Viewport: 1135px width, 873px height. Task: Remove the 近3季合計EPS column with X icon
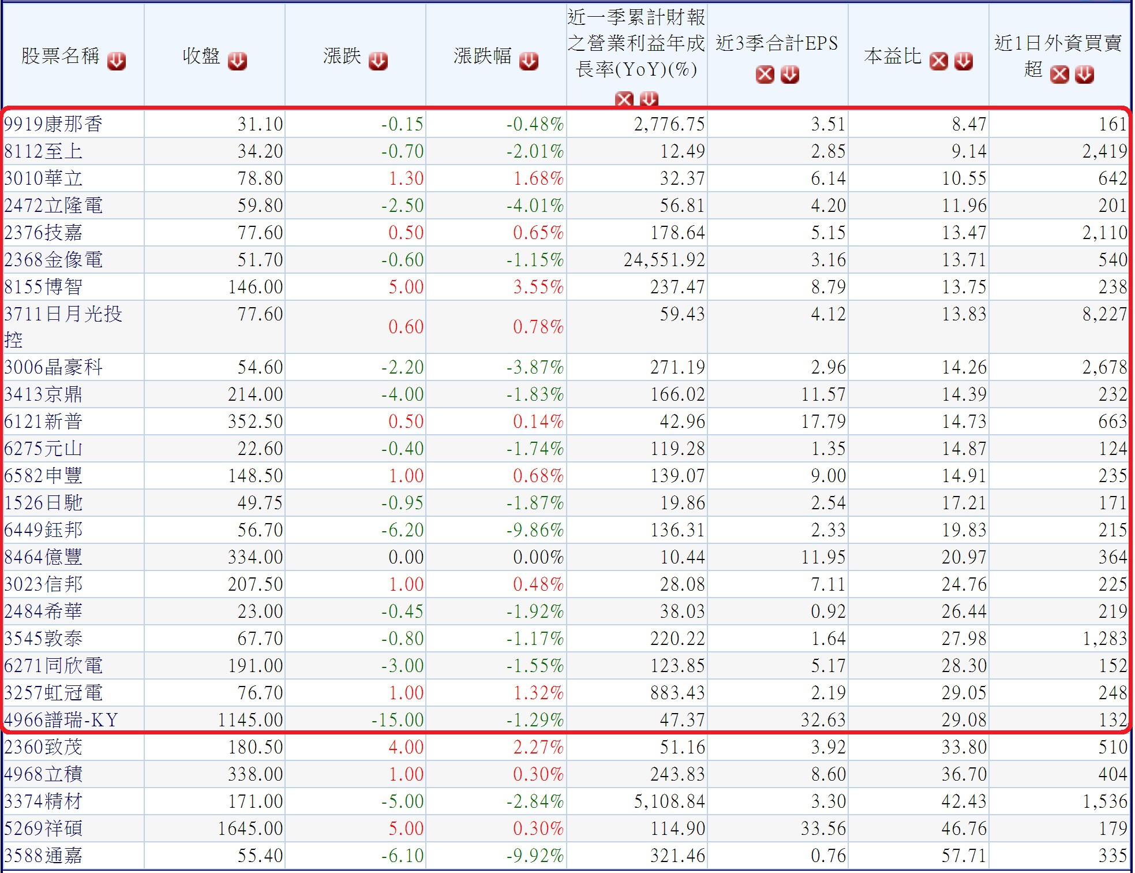(x=765, y=74)
